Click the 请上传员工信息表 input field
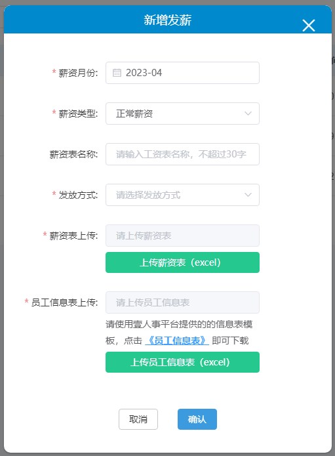Screen dimensions: 335x456 tap(182, 302)
